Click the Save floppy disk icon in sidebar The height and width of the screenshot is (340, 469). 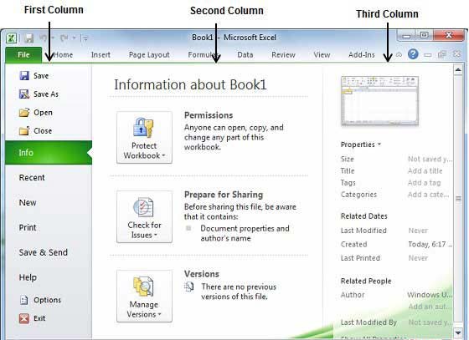point(24,76)
